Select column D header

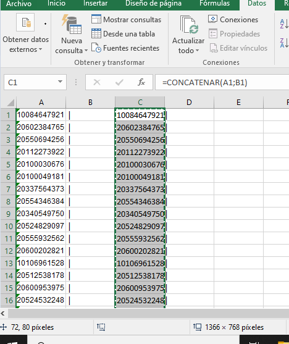coord(189,103)
